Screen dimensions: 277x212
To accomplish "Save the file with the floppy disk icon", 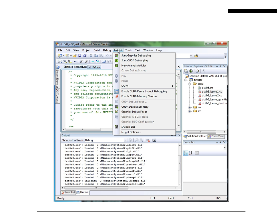I will click(80, 56).
